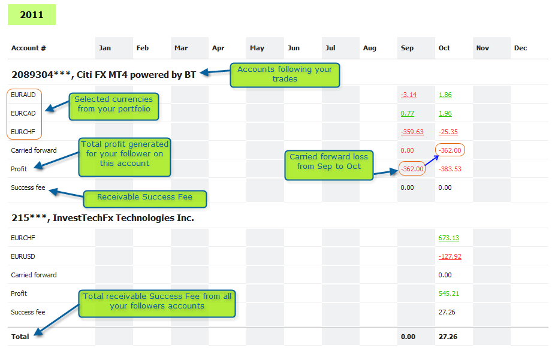Select the Oct column header
This screenshot has width=555, height=348.
[444, 48]
